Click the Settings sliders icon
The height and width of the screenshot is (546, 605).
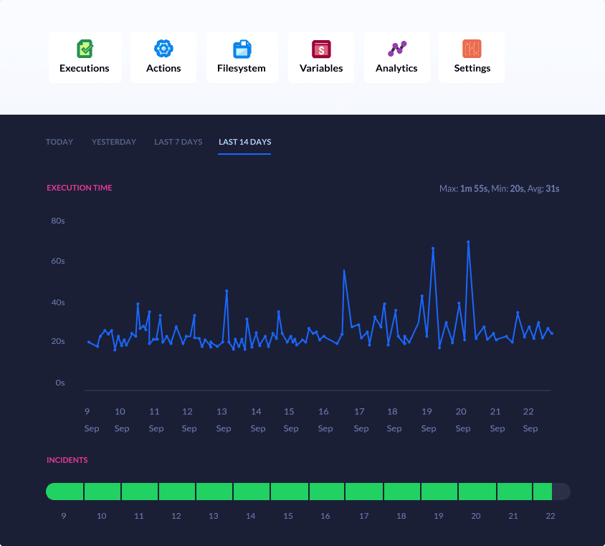(472, 49)
